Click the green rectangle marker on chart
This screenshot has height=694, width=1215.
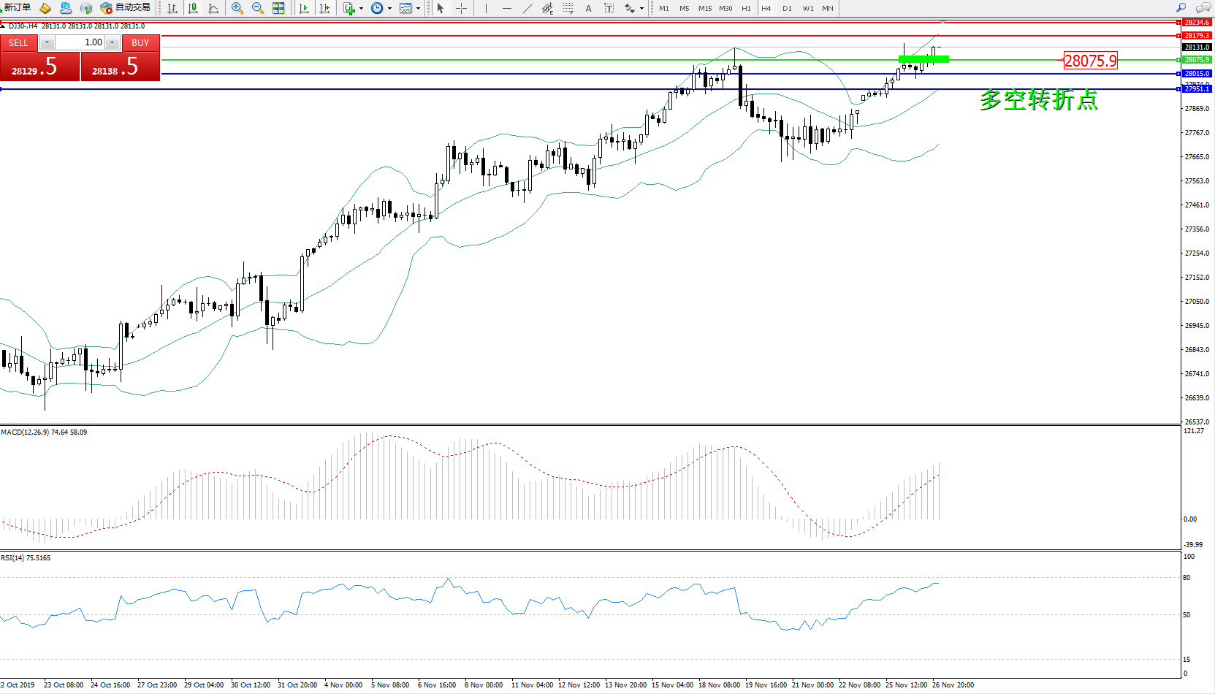[x=923, y=59]
